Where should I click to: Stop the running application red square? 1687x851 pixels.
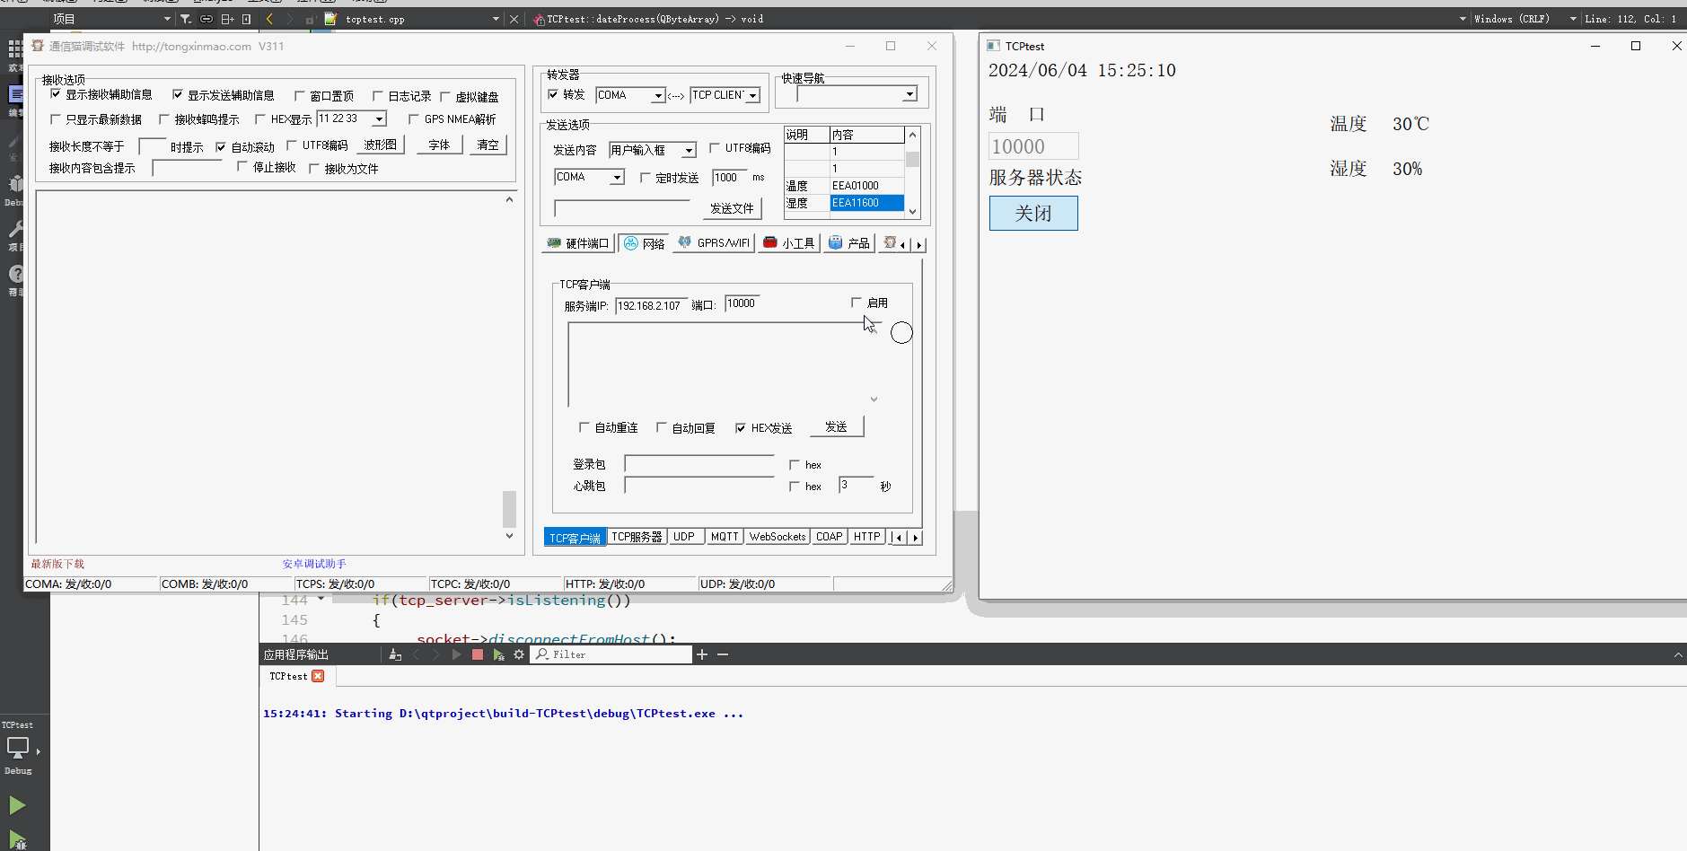(478, 654)
